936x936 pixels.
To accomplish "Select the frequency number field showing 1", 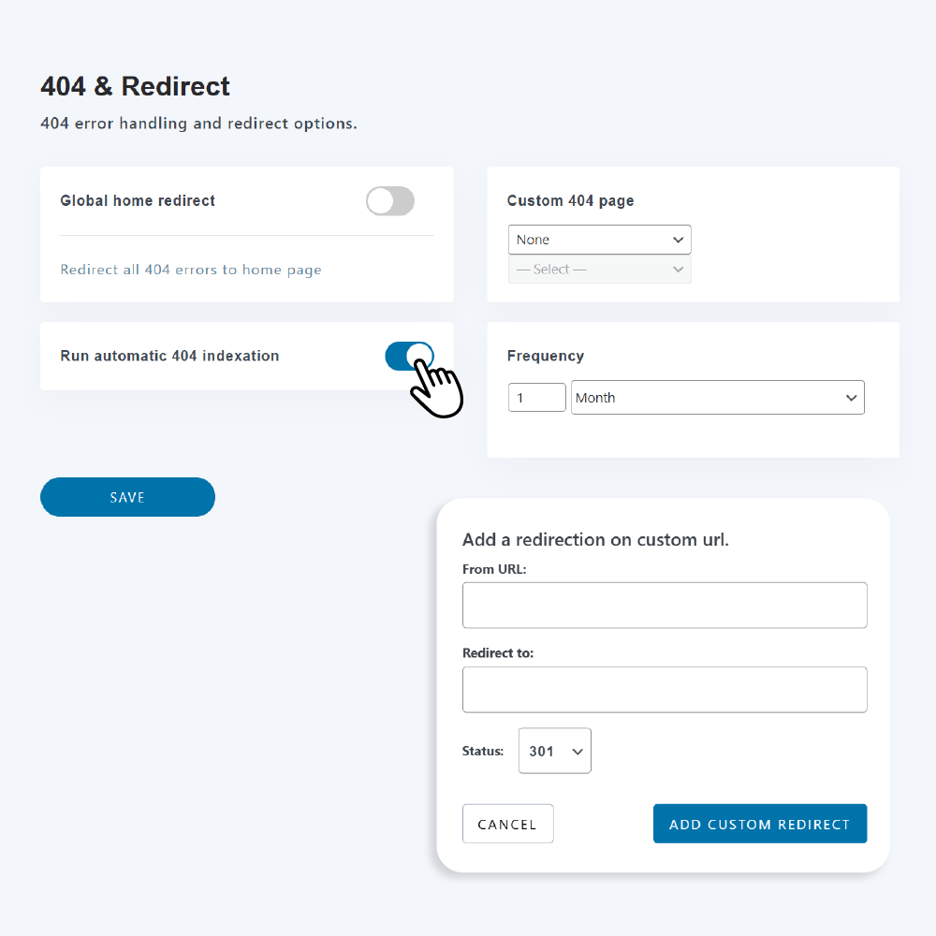I will pos(536,397).
